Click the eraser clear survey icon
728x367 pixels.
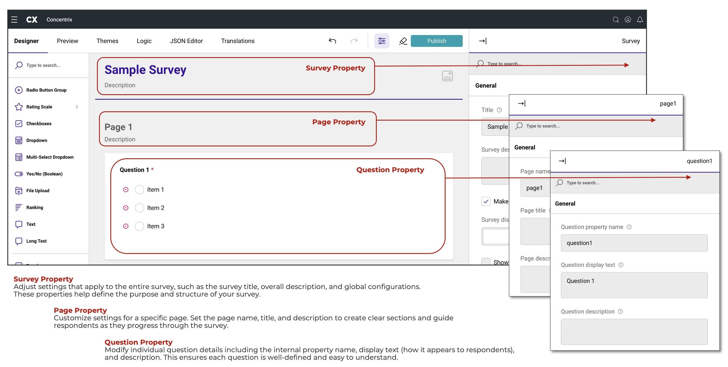coord(403,41)
